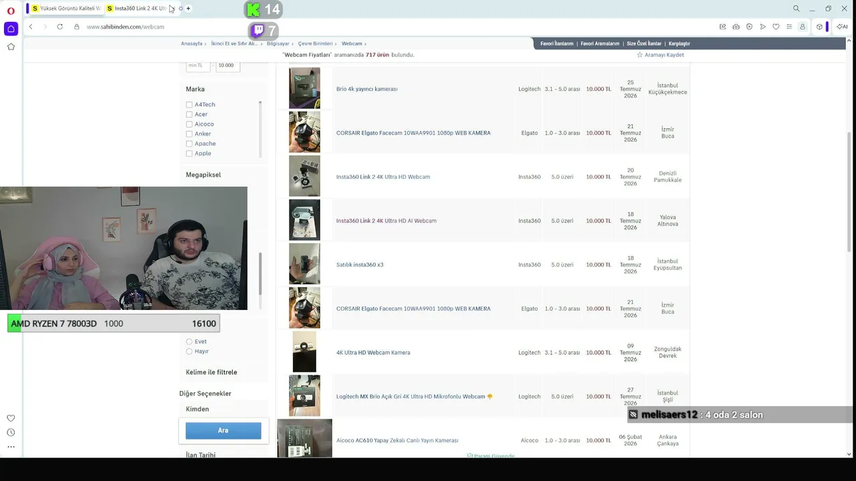Open Size Özel İlanlar menu item

point(644,43)
